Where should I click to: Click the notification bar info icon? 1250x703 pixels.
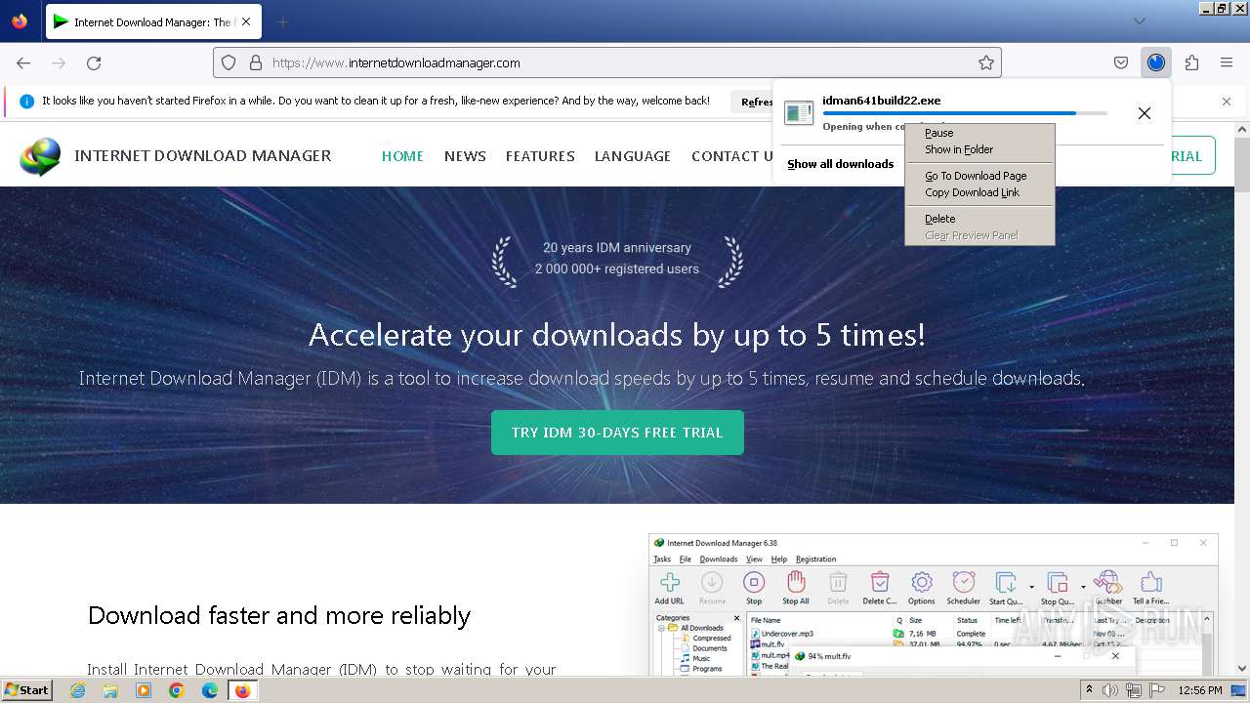(26, 101)
